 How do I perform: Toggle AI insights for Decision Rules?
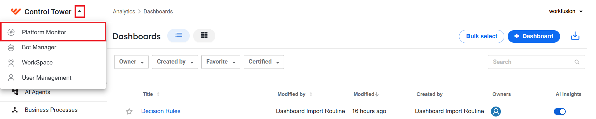click(x=560, y=112)
